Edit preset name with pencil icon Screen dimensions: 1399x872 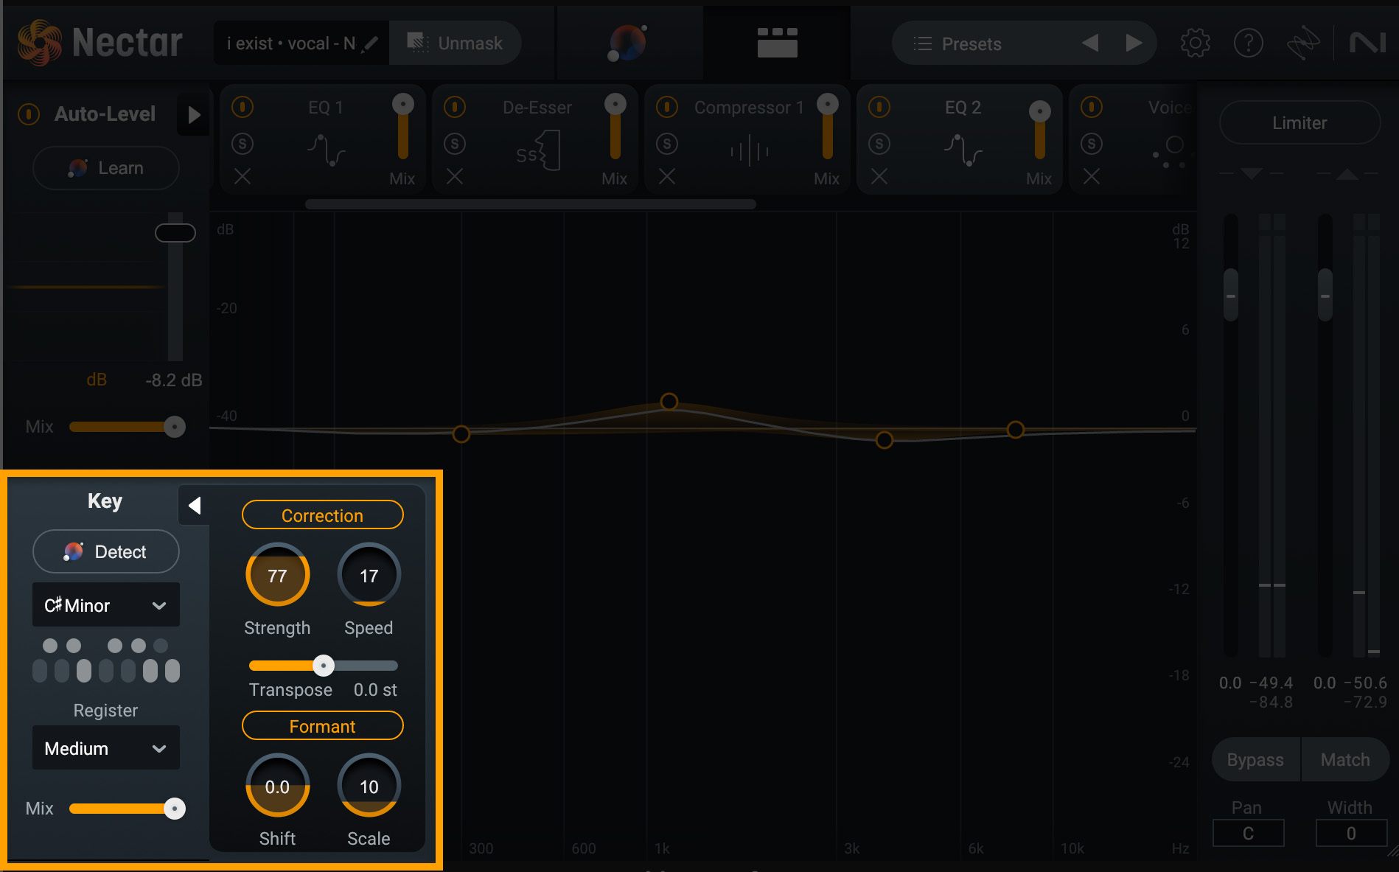click(371, 43)
